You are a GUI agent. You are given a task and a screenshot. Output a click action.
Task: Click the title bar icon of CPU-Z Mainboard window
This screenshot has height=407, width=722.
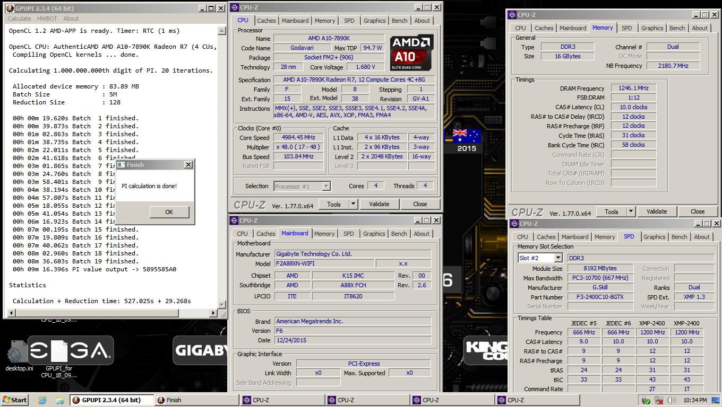[x=235, y=220]
